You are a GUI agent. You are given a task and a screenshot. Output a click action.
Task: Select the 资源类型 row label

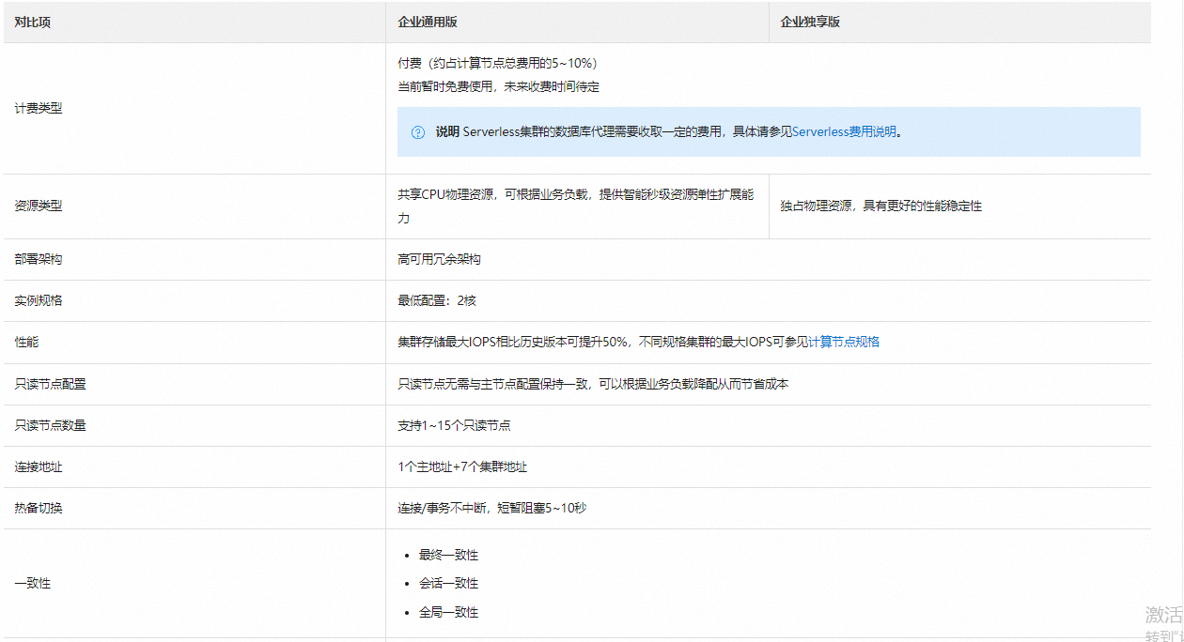(x=39, y=206)
